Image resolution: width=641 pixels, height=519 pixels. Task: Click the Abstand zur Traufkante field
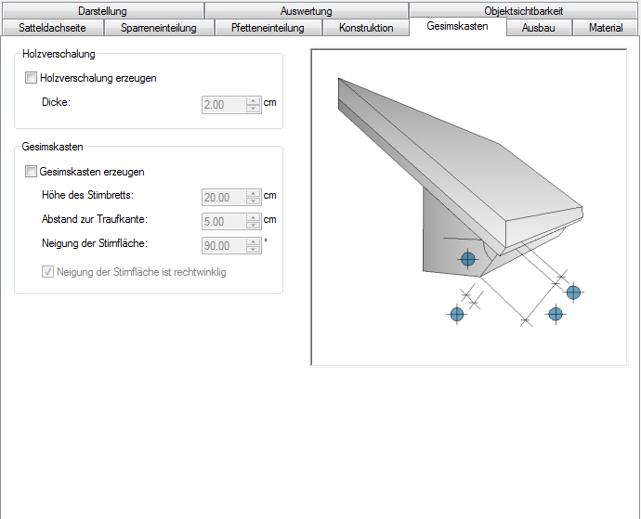point(224,222)
